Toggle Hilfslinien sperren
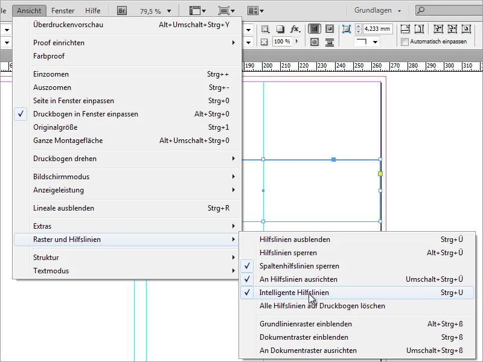483x362 pixels. (x=357, y=253)
